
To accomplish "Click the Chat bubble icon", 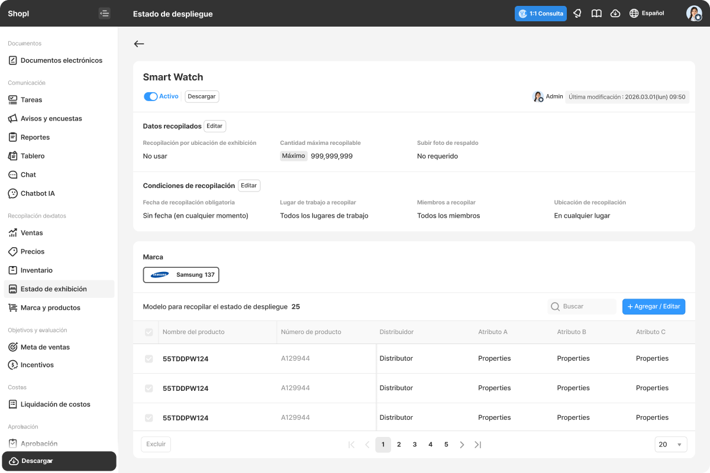I will tap(13, 175).
